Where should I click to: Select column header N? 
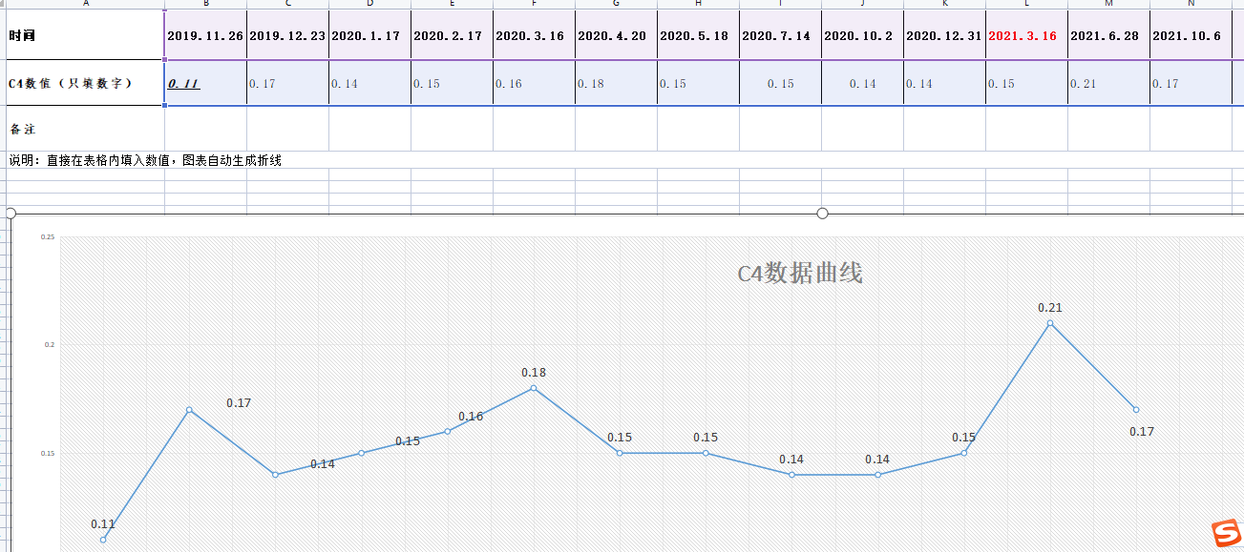[x=1191, y=4]
